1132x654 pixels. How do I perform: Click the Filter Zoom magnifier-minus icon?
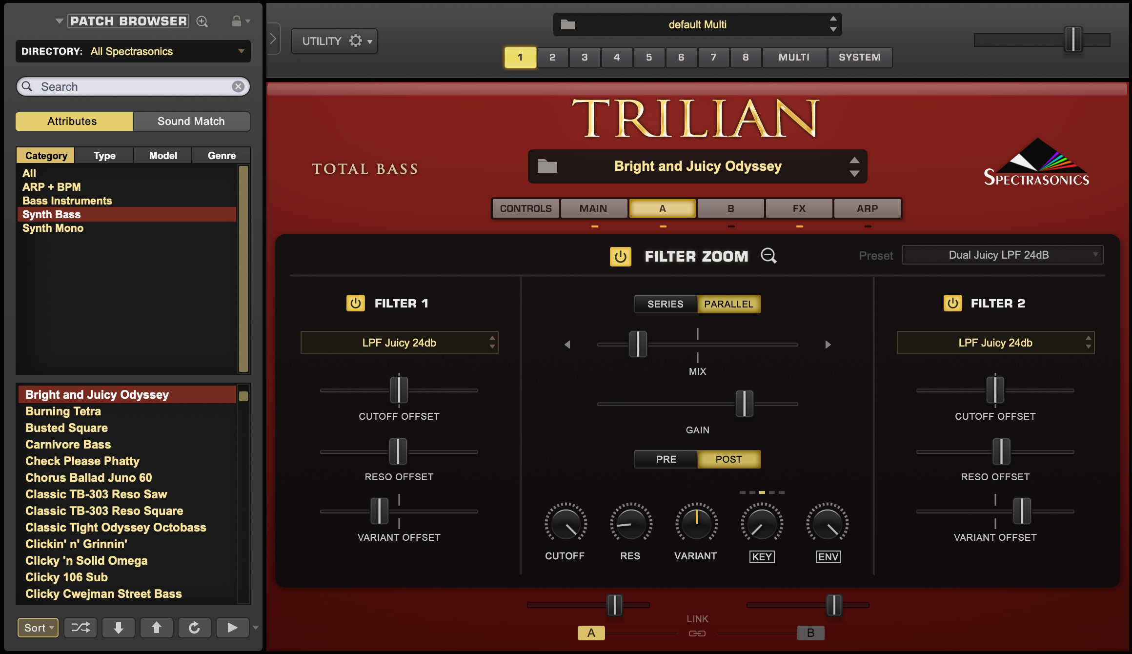pyautogui.click(x=768, y=256)
